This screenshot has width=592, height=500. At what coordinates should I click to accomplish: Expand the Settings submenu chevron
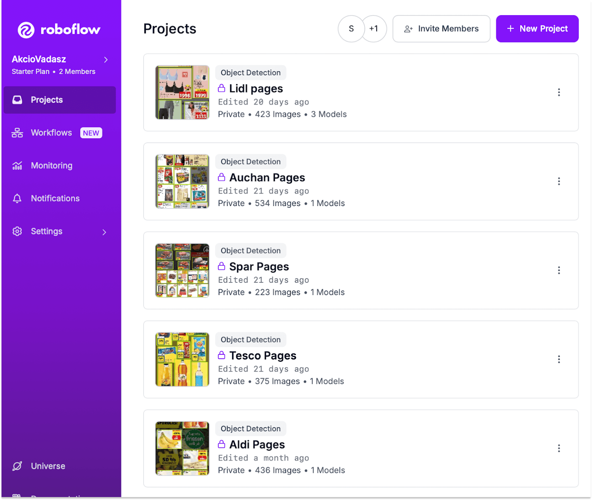point(104,232)
